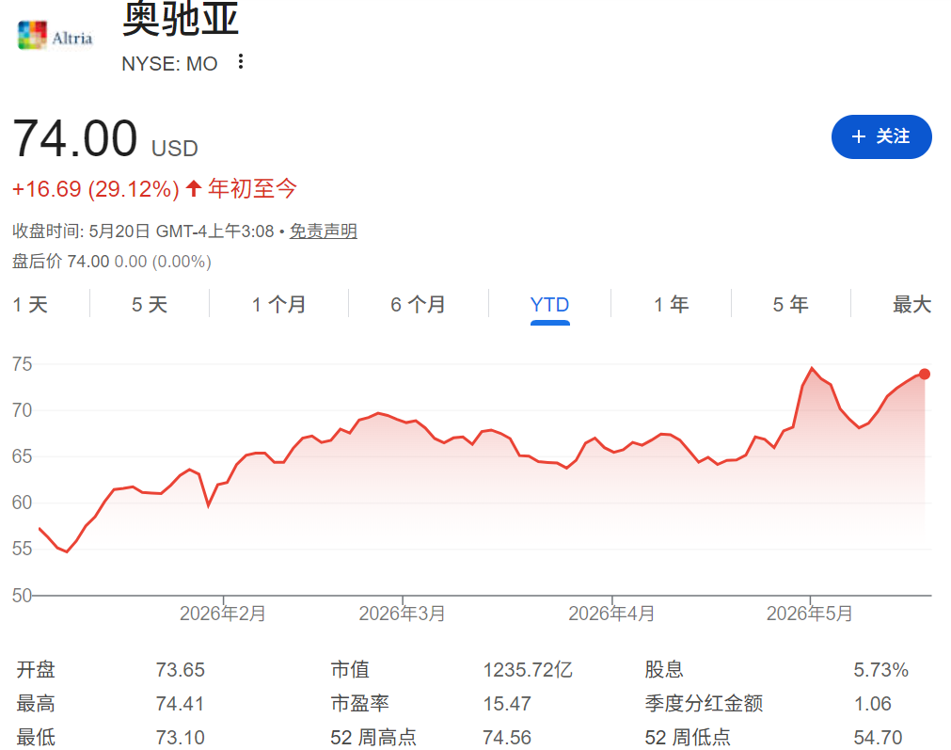Screen dimensions: 951x750
Task: Select the 最大 range tab
Action: pyautogui.click(x=911, y=305)
